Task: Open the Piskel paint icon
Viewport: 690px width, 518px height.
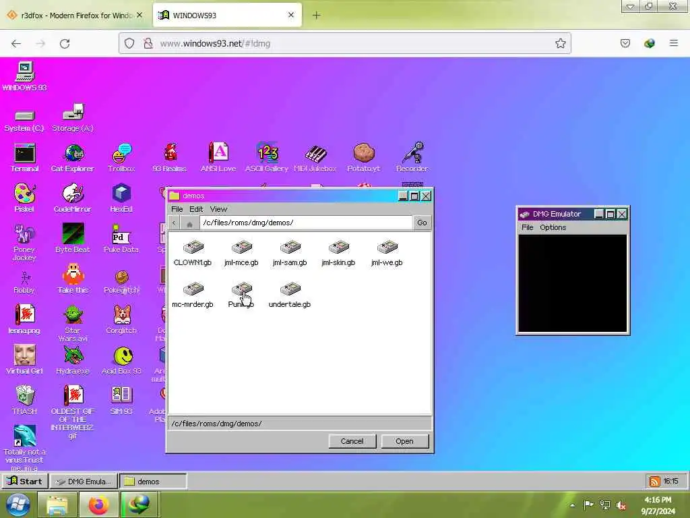Action: (25, 198)
